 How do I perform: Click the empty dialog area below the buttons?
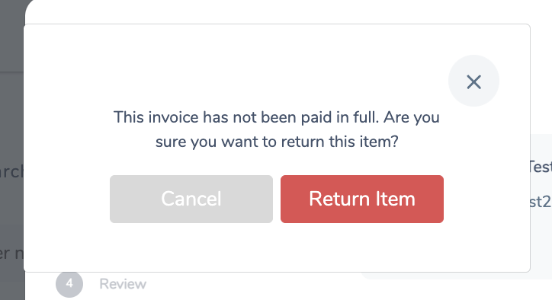point(277,247)
